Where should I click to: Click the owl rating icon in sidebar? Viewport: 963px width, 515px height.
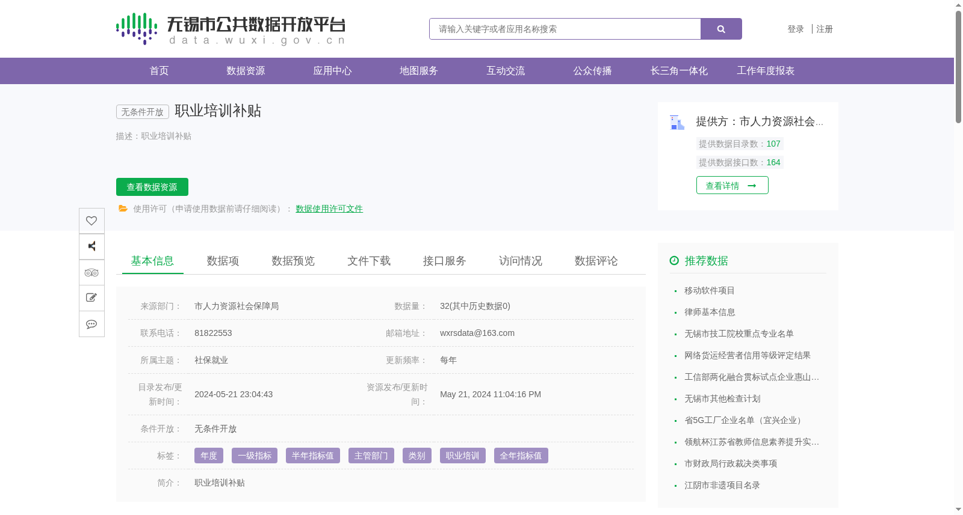click(91, 272)
